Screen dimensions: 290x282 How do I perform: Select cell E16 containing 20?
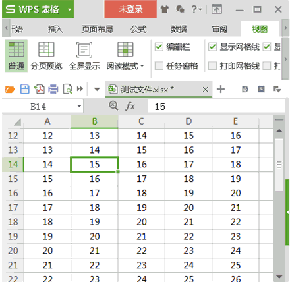point(235,193)
